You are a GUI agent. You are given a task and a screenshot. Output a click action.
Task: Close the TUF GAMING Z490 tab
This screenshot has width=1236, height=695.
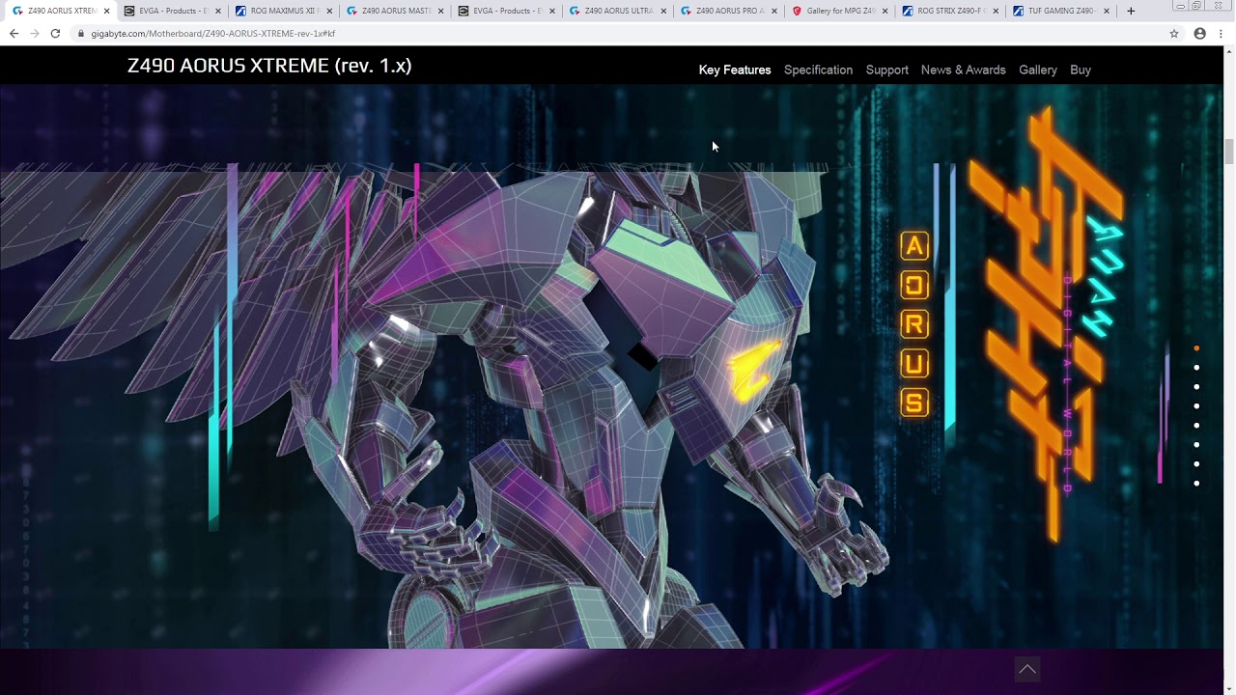tap(1107, 11)
